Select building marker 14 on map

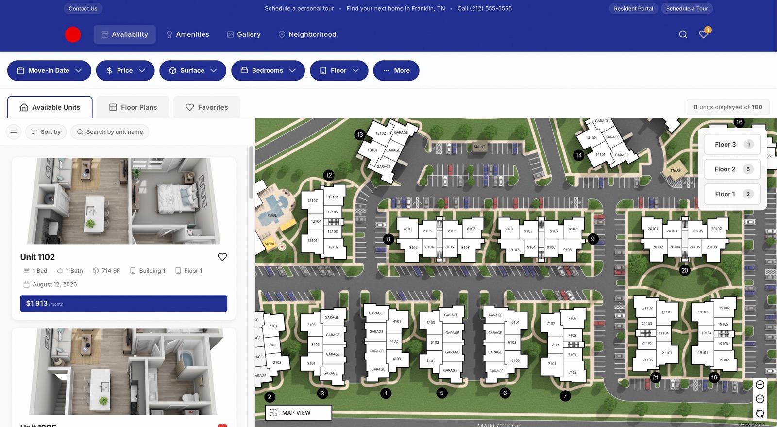pos(578,155)
